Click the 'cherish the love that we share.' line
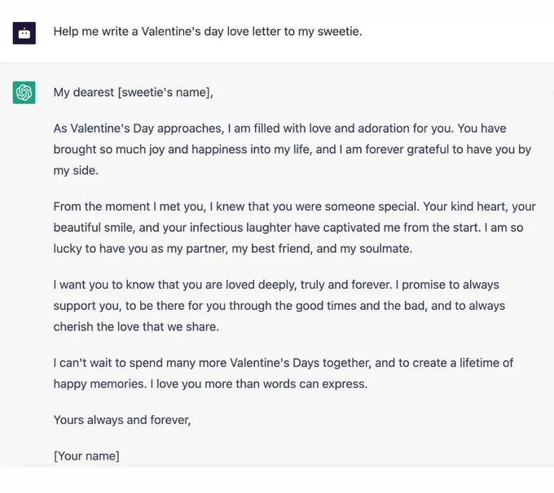The image size is (554, 493). point(136,327)
